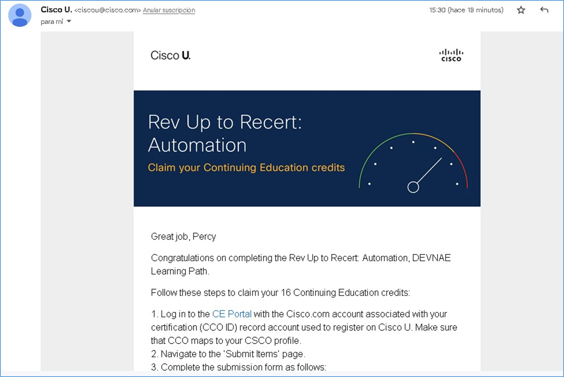This screenshot has width=564, height=377.
Task: Select the "Claim your Continuing Education credits" heading
Action: pos(246,167)
